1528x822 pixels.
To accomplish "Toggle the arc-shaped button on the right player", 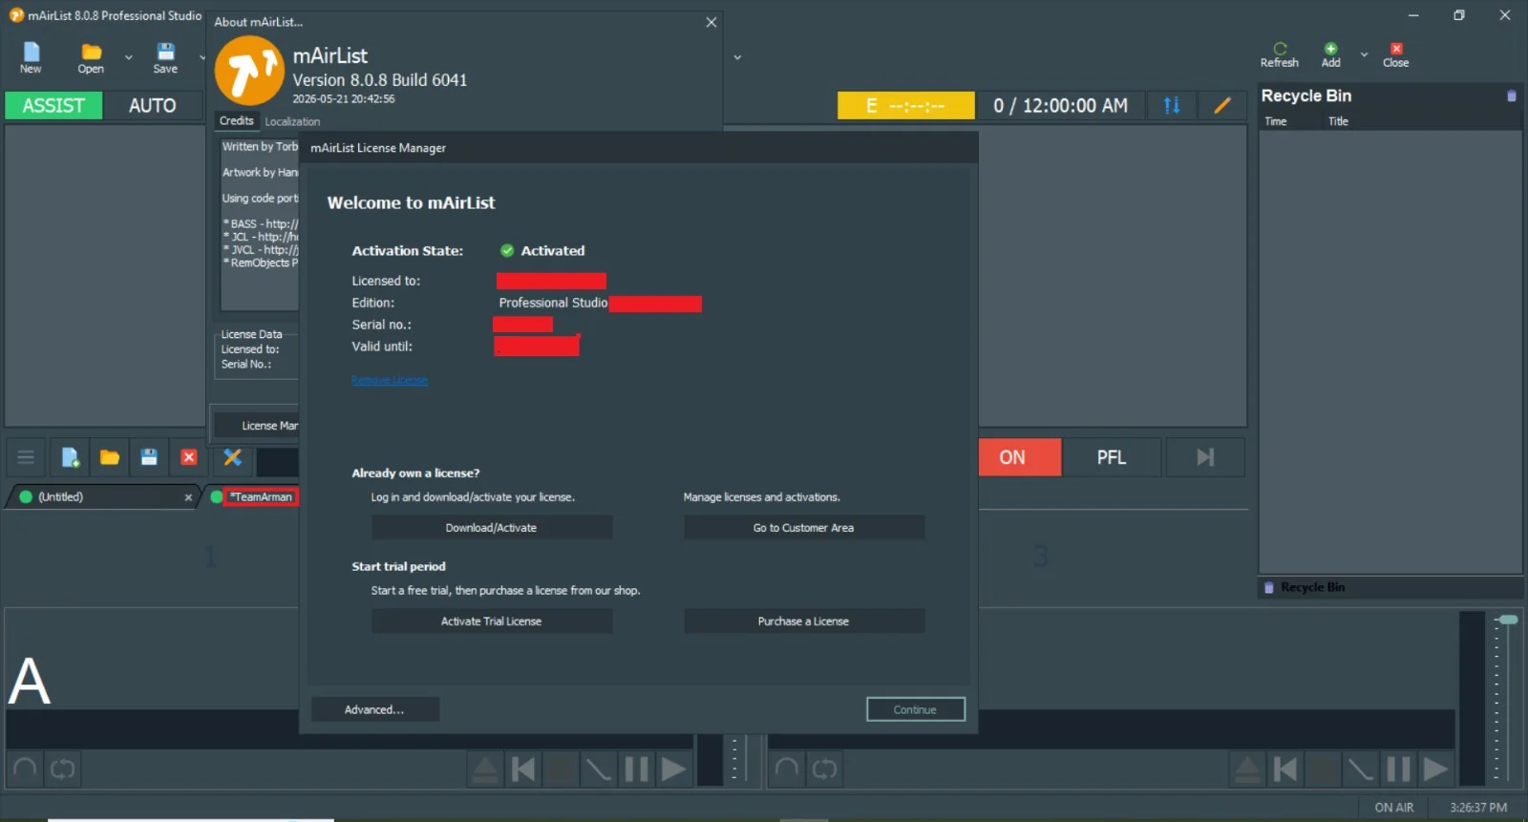I will [x=788, y=769].
